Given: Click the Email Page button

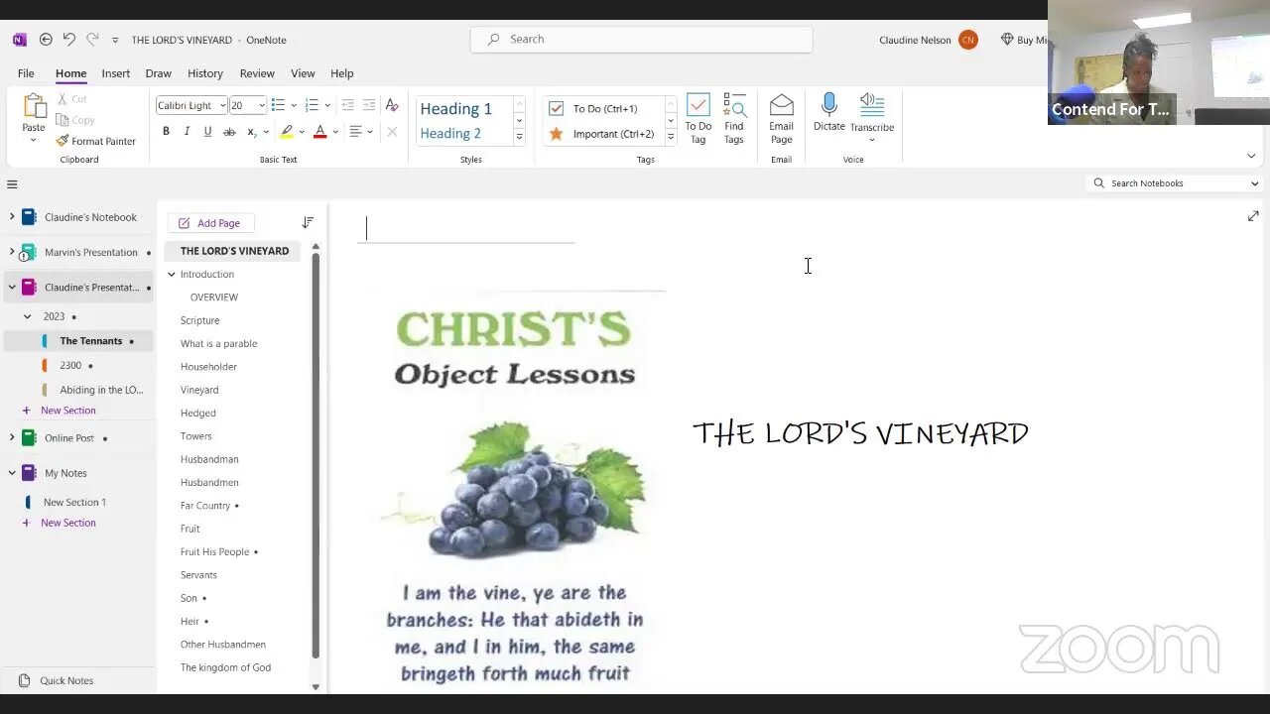Looking at the screenshot, I should 782,119.
